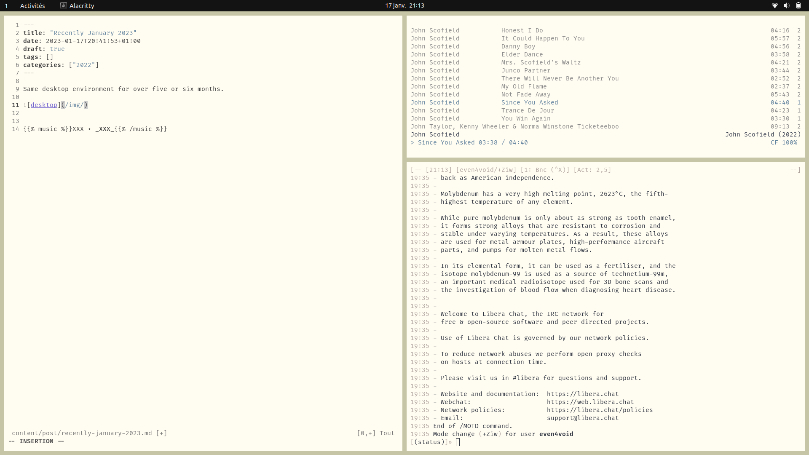Click the Alacritty app icon in top bar
This screenshot has height=455, width=809.
[64, 5]
